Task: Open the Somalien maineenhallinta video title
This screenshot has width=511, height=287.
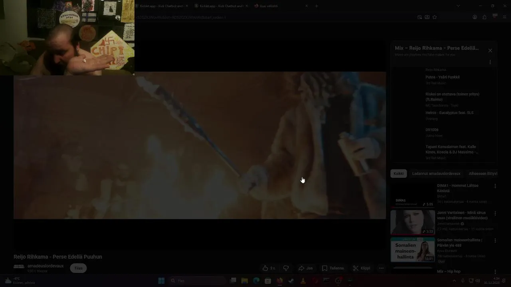Action: pyautogui.click(x=460, y=242)
